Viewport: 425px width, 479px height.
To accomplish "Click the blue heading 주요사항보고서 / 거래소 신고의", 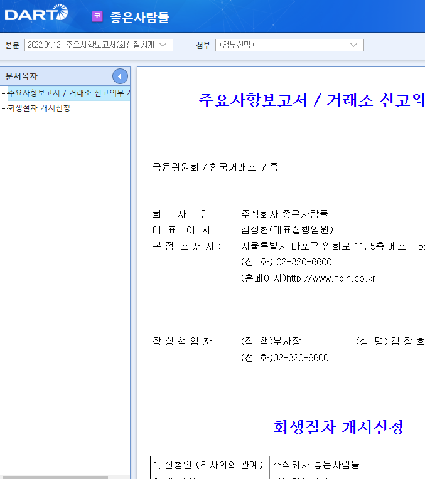I will point(311,100).
